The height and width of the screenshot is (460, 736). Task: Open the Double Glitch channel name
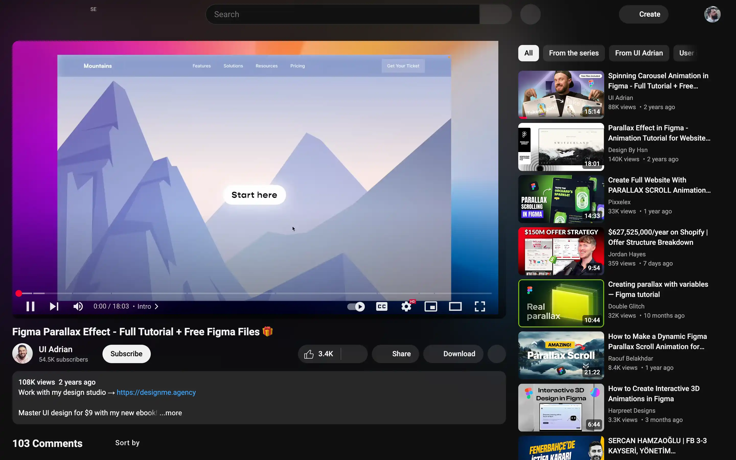[x=626, y=306]
